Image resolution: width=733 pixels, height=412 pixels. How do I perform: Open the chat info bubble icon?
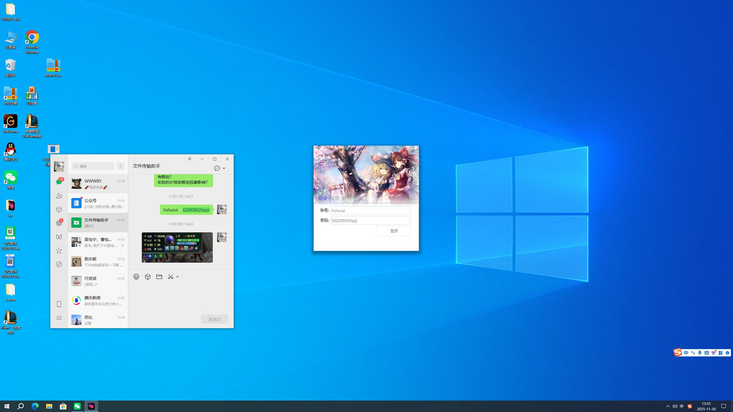(217, 168)
